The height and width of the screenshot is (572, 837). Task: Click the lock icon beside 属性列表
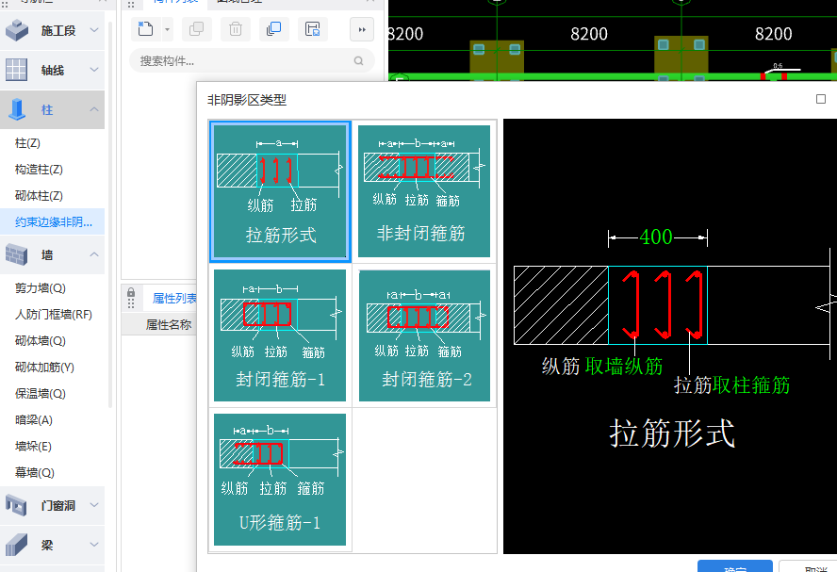pos(131,292)
